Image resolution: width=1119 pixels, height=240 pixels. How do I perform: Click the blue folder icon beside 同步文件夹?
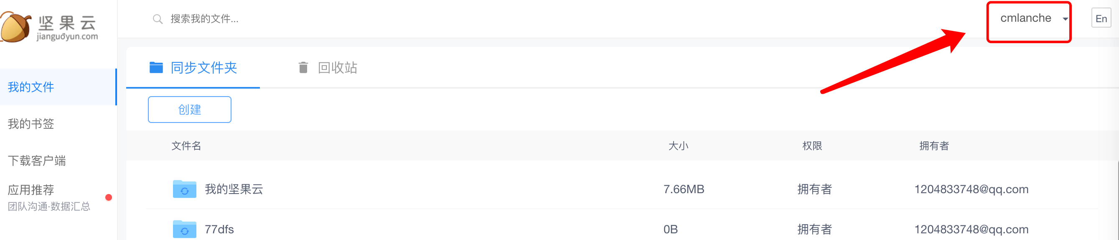point(156,67)
